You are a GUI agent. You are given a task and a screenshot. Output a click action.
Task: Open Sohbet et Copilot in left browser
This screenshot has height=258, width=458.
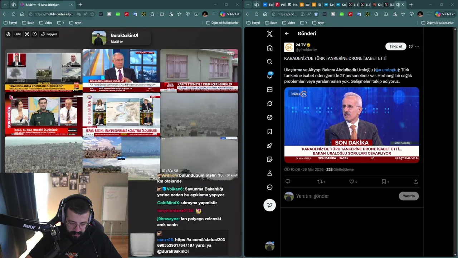click(x=229, y=14)
